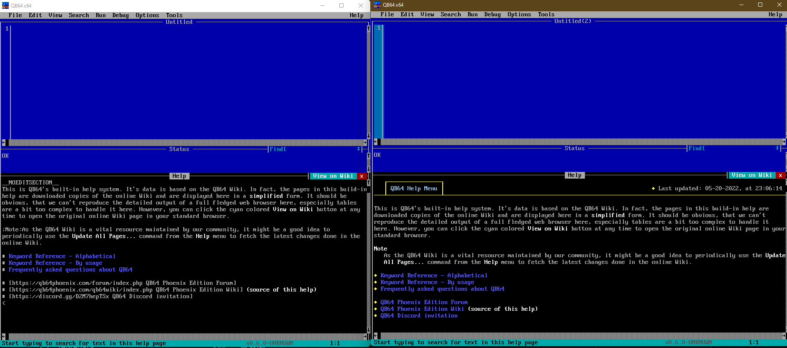Open the Run menu in right window
The image size is (787, 348).
[x=473, y=15]
